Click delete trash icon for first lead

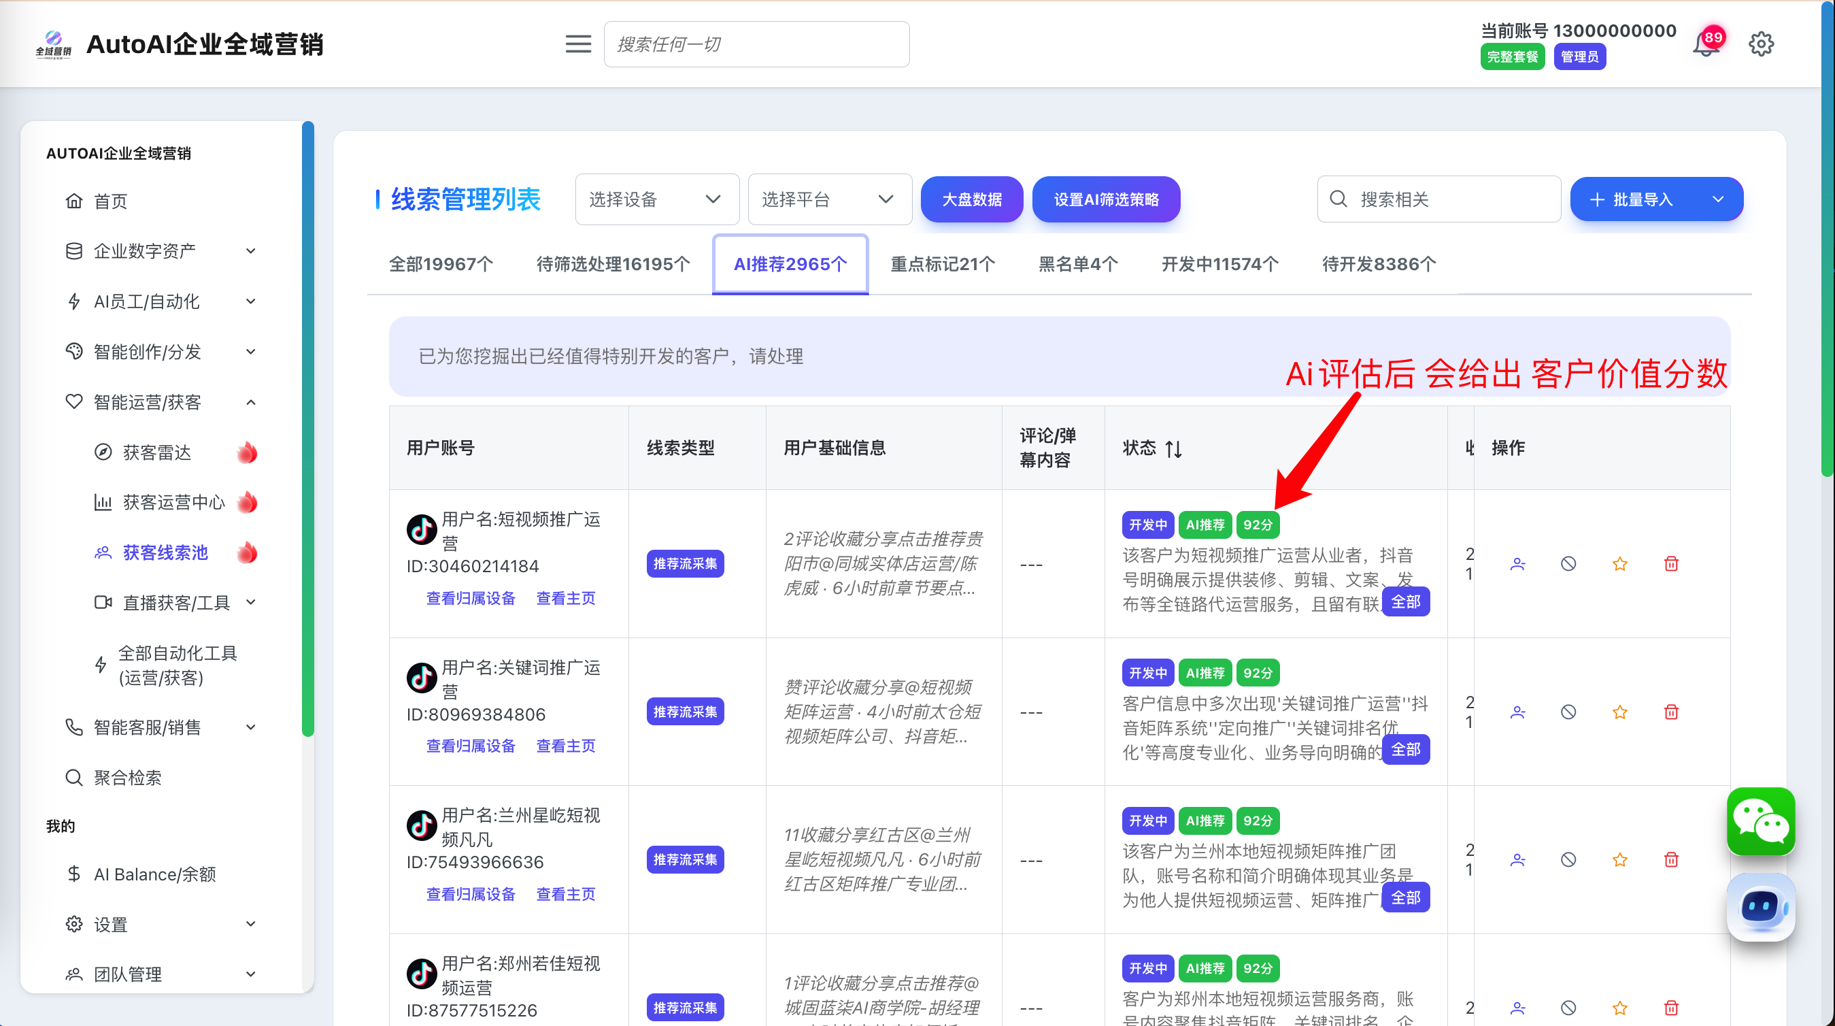[1670, 563]
